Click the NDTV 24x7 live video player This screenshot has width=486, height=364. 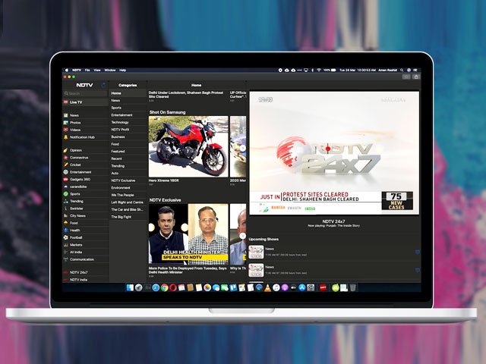[334, 152]
